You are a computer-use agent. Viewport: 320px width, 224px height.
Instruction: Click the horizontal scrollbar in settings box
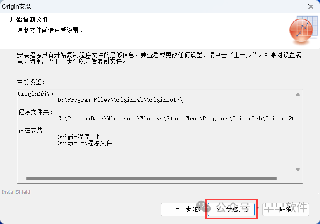[x=151, y=179]
